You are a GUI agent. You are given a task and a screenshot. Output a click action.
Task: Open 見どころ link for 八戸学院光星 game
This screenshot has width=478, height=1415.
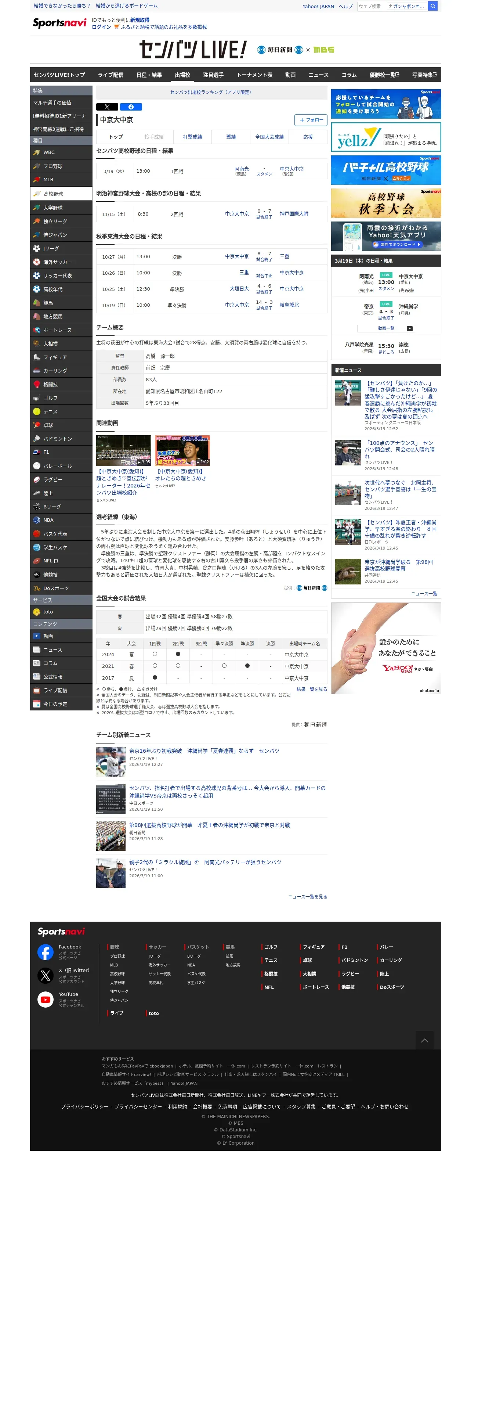386,352
